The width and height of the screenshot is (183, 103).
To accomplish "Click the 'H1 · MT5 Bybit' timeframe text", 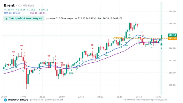I will (26, 6).
